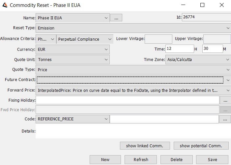Click the Lower Vintage input field

click(x=159, y=39)
